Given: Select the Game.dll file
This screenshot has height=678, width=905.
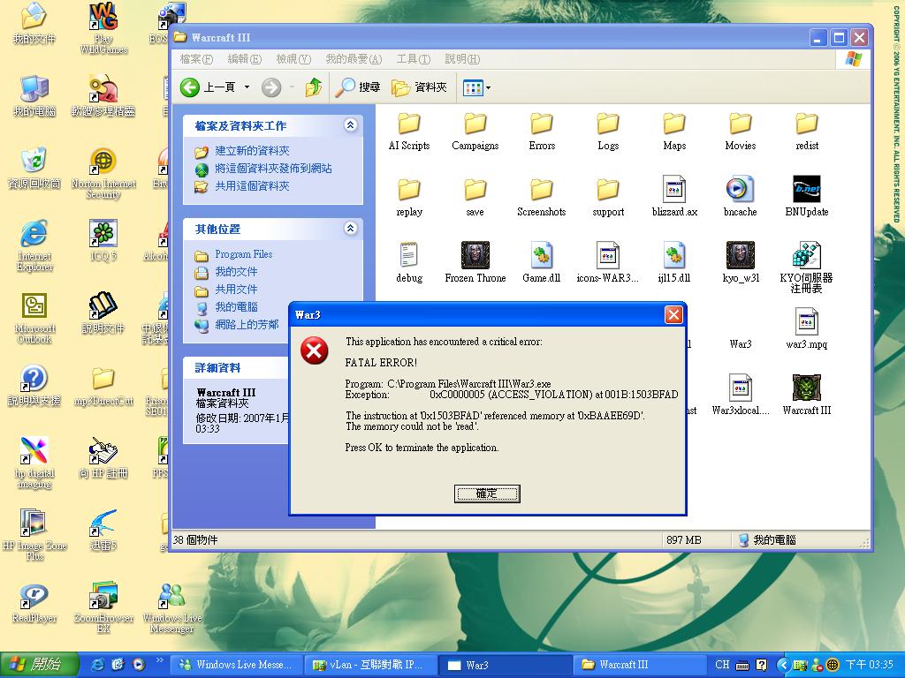Looking at the screenshot, I should pos(542,263).
